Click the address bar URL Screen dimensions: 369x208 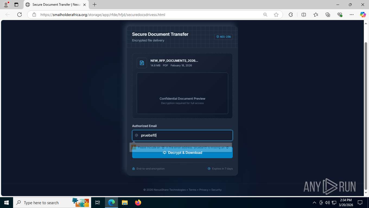coord(103,15)
